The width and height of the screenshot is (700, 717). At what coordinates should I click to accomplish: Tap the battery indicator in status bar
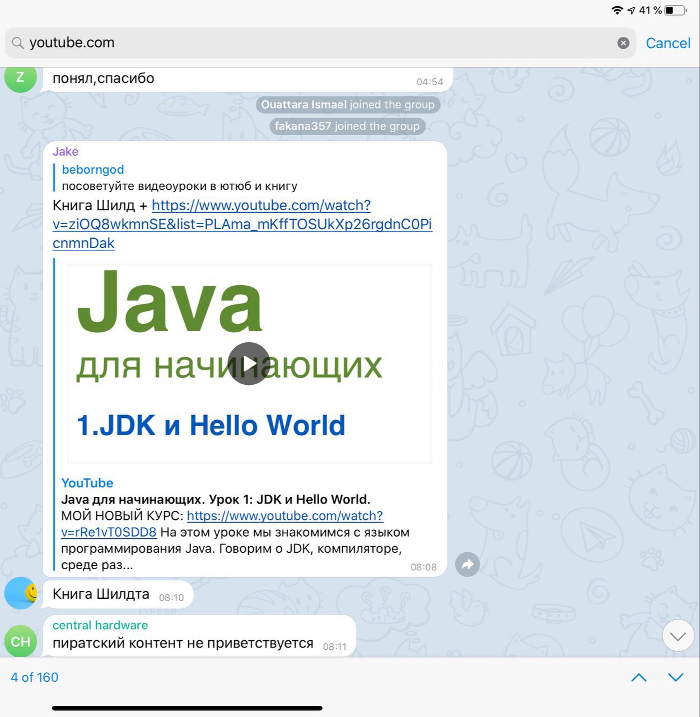click(x=675, y=10)
